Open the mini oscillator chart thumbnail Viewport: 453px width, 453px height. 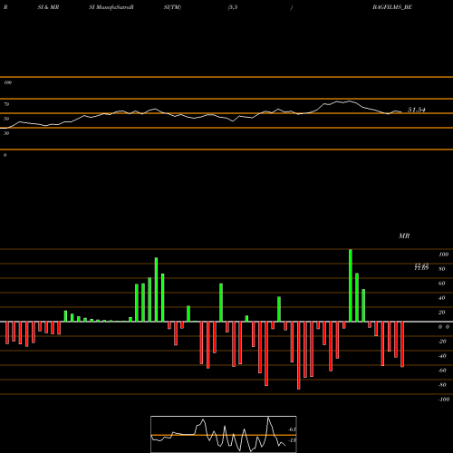[x=224, y=434]
